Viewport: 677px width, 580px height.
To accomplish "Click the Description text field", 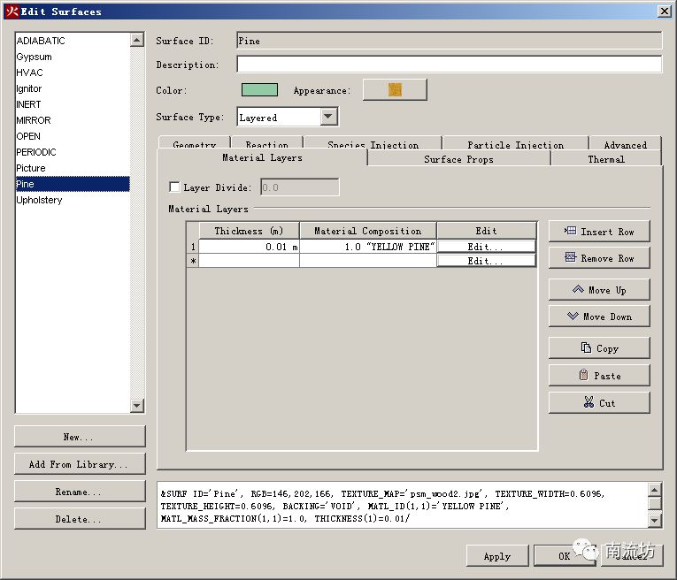I will pyautogui.click(x=449, y=65).
